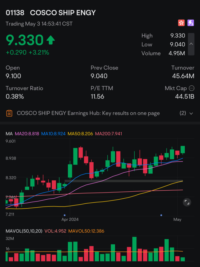Tap the MA10:8.924 indicator value

[53, 134]
